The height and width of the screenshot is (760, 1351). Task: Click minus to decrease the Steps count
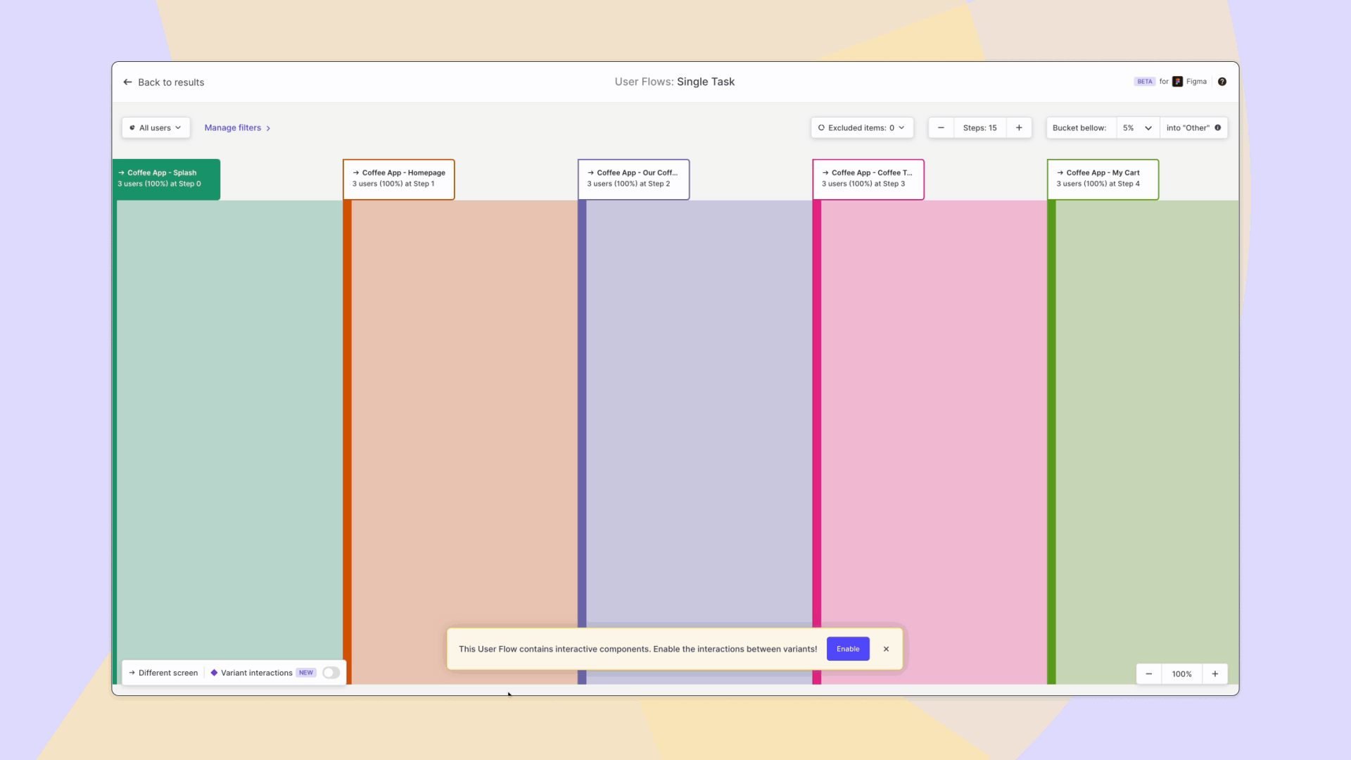[x=941, y=127]
